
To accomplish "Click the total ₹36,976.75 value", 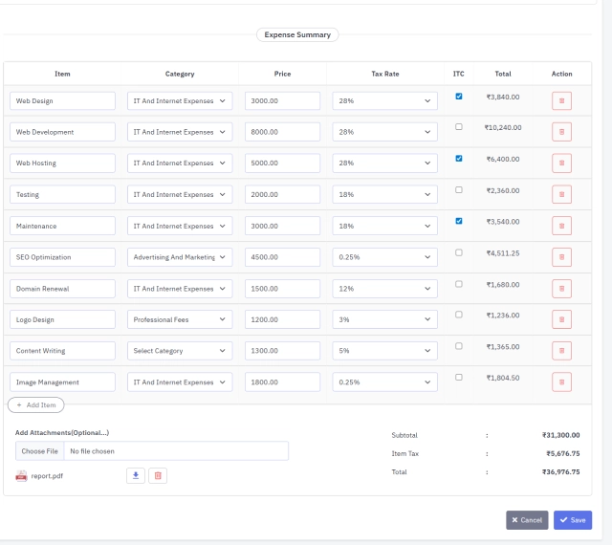I will click(561, 471).
